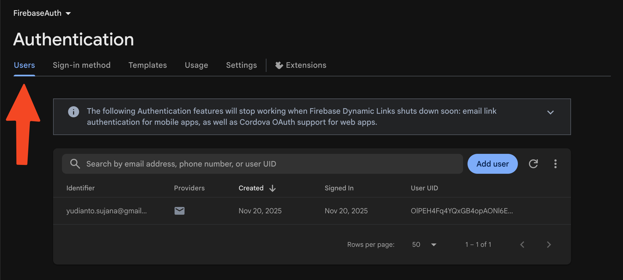Open the three-dot more options menu

(x=555, y=164)
